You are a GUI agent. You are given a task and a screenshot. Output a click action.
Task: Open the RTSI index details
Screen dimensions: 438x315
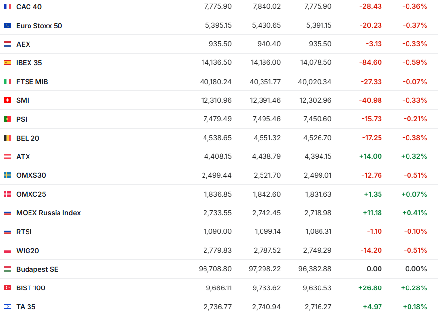click(24, 232)
